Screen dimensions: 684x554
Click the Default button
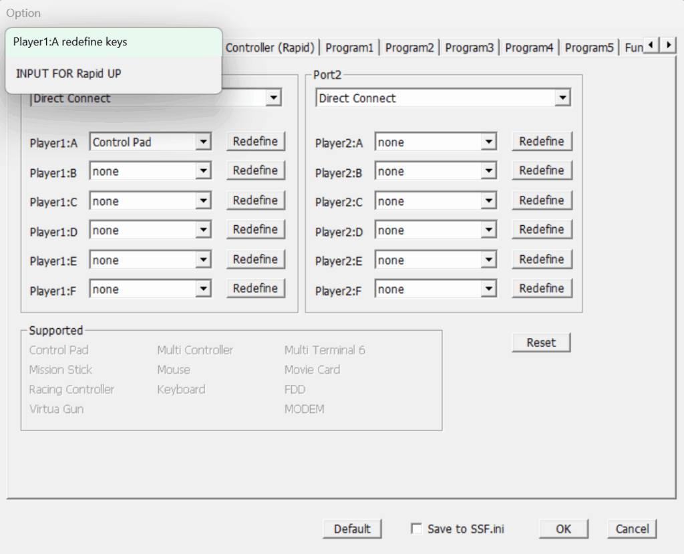[x=352, y=529]
